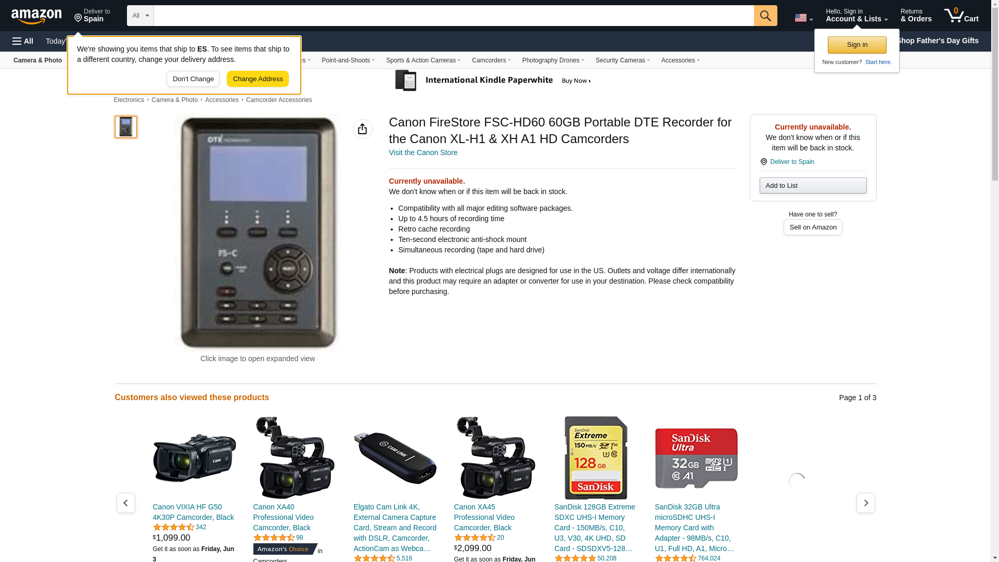
Task: Click the Add to List button
Action: tap(813, 186)
